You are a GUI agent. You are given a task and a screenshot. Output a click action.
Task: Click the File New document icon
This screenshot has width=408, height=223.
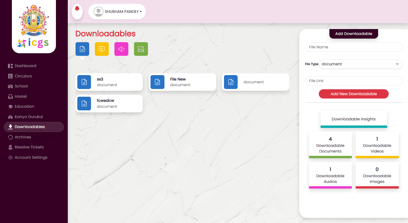coord(157,82)
